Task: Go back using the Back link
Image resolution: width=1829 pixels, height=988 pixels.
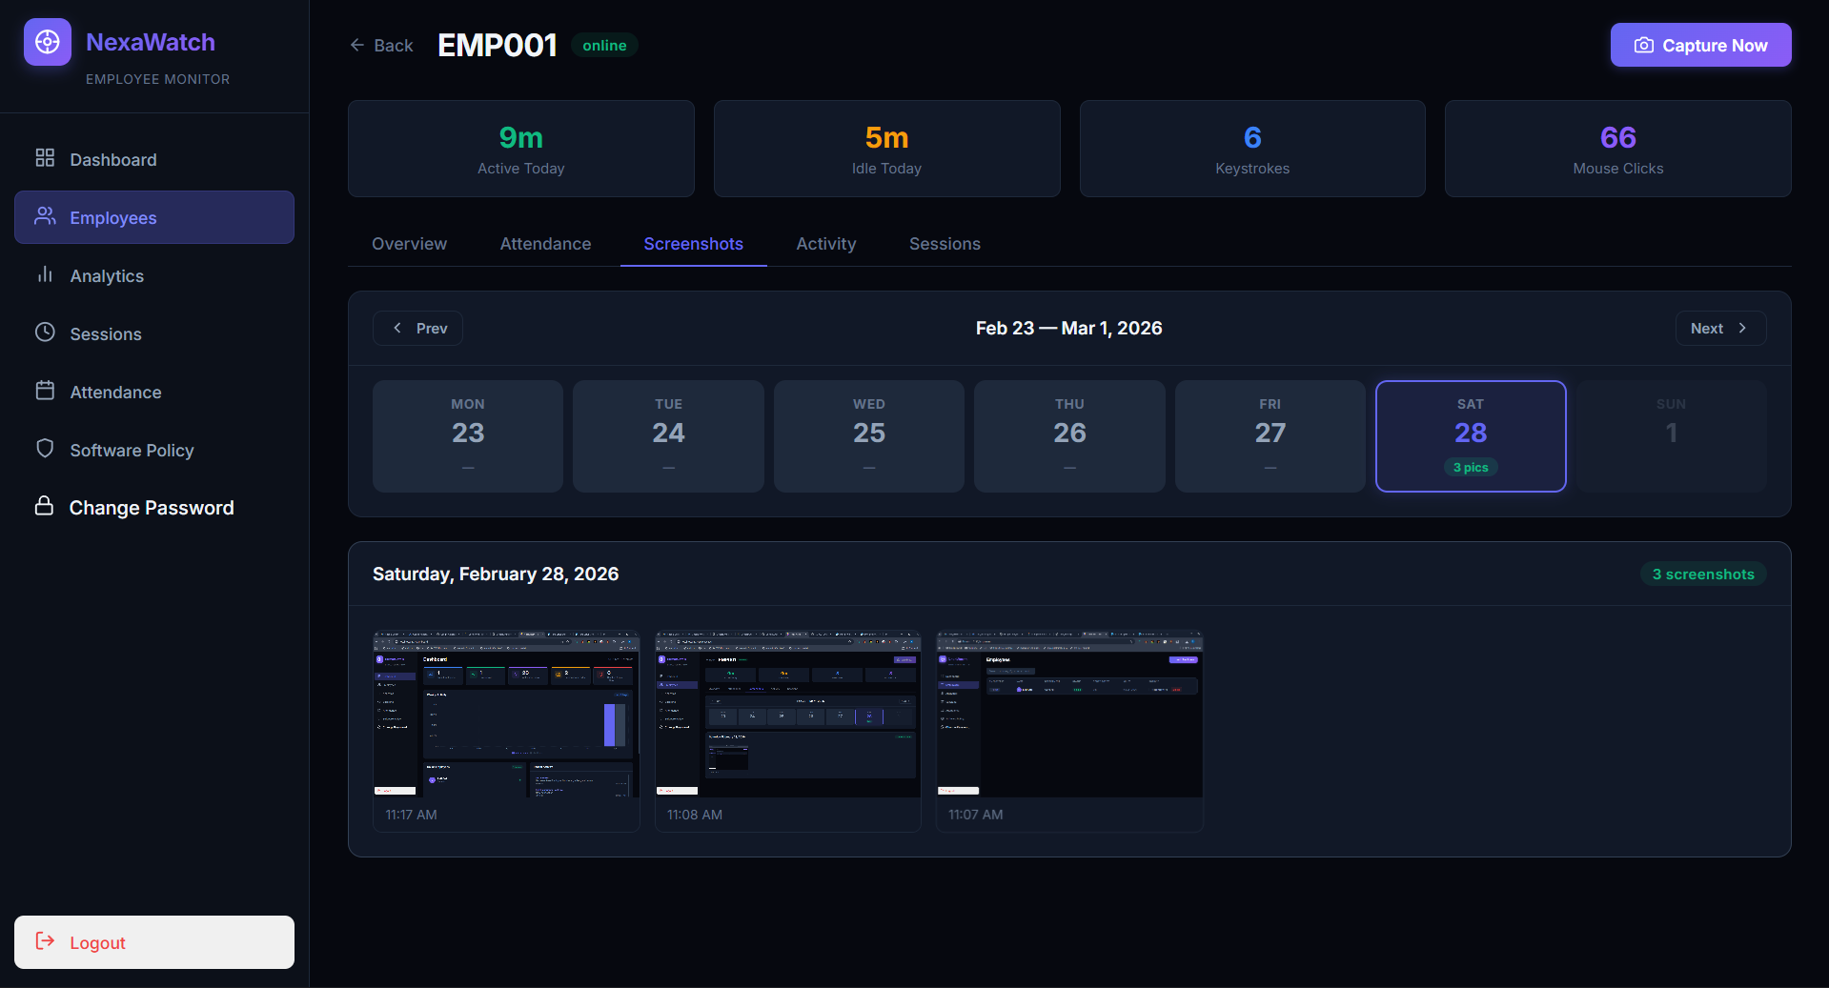Action: pos(381,46)
